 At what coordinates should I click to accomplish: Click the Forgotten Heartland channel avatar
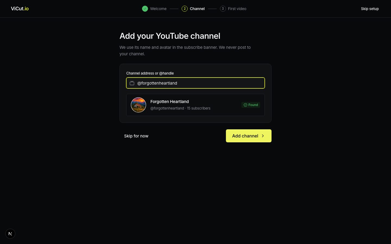pyautogui.click(x=138, y=105)
